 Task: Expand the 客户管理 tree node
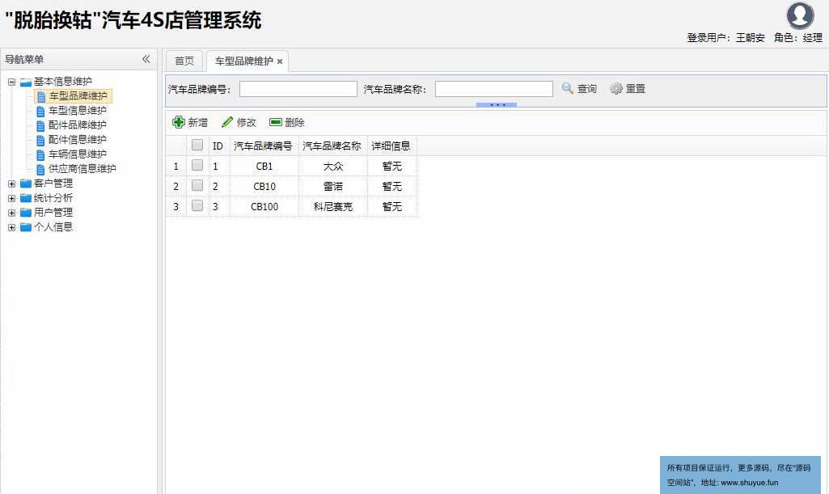(12, 184)
